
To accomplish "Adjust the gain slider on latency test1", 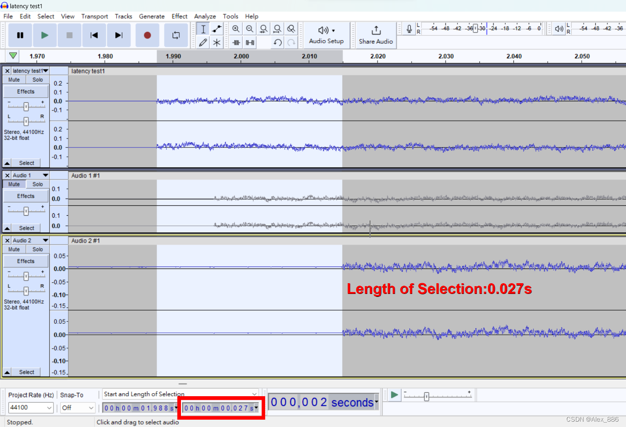I will (25, 105).
